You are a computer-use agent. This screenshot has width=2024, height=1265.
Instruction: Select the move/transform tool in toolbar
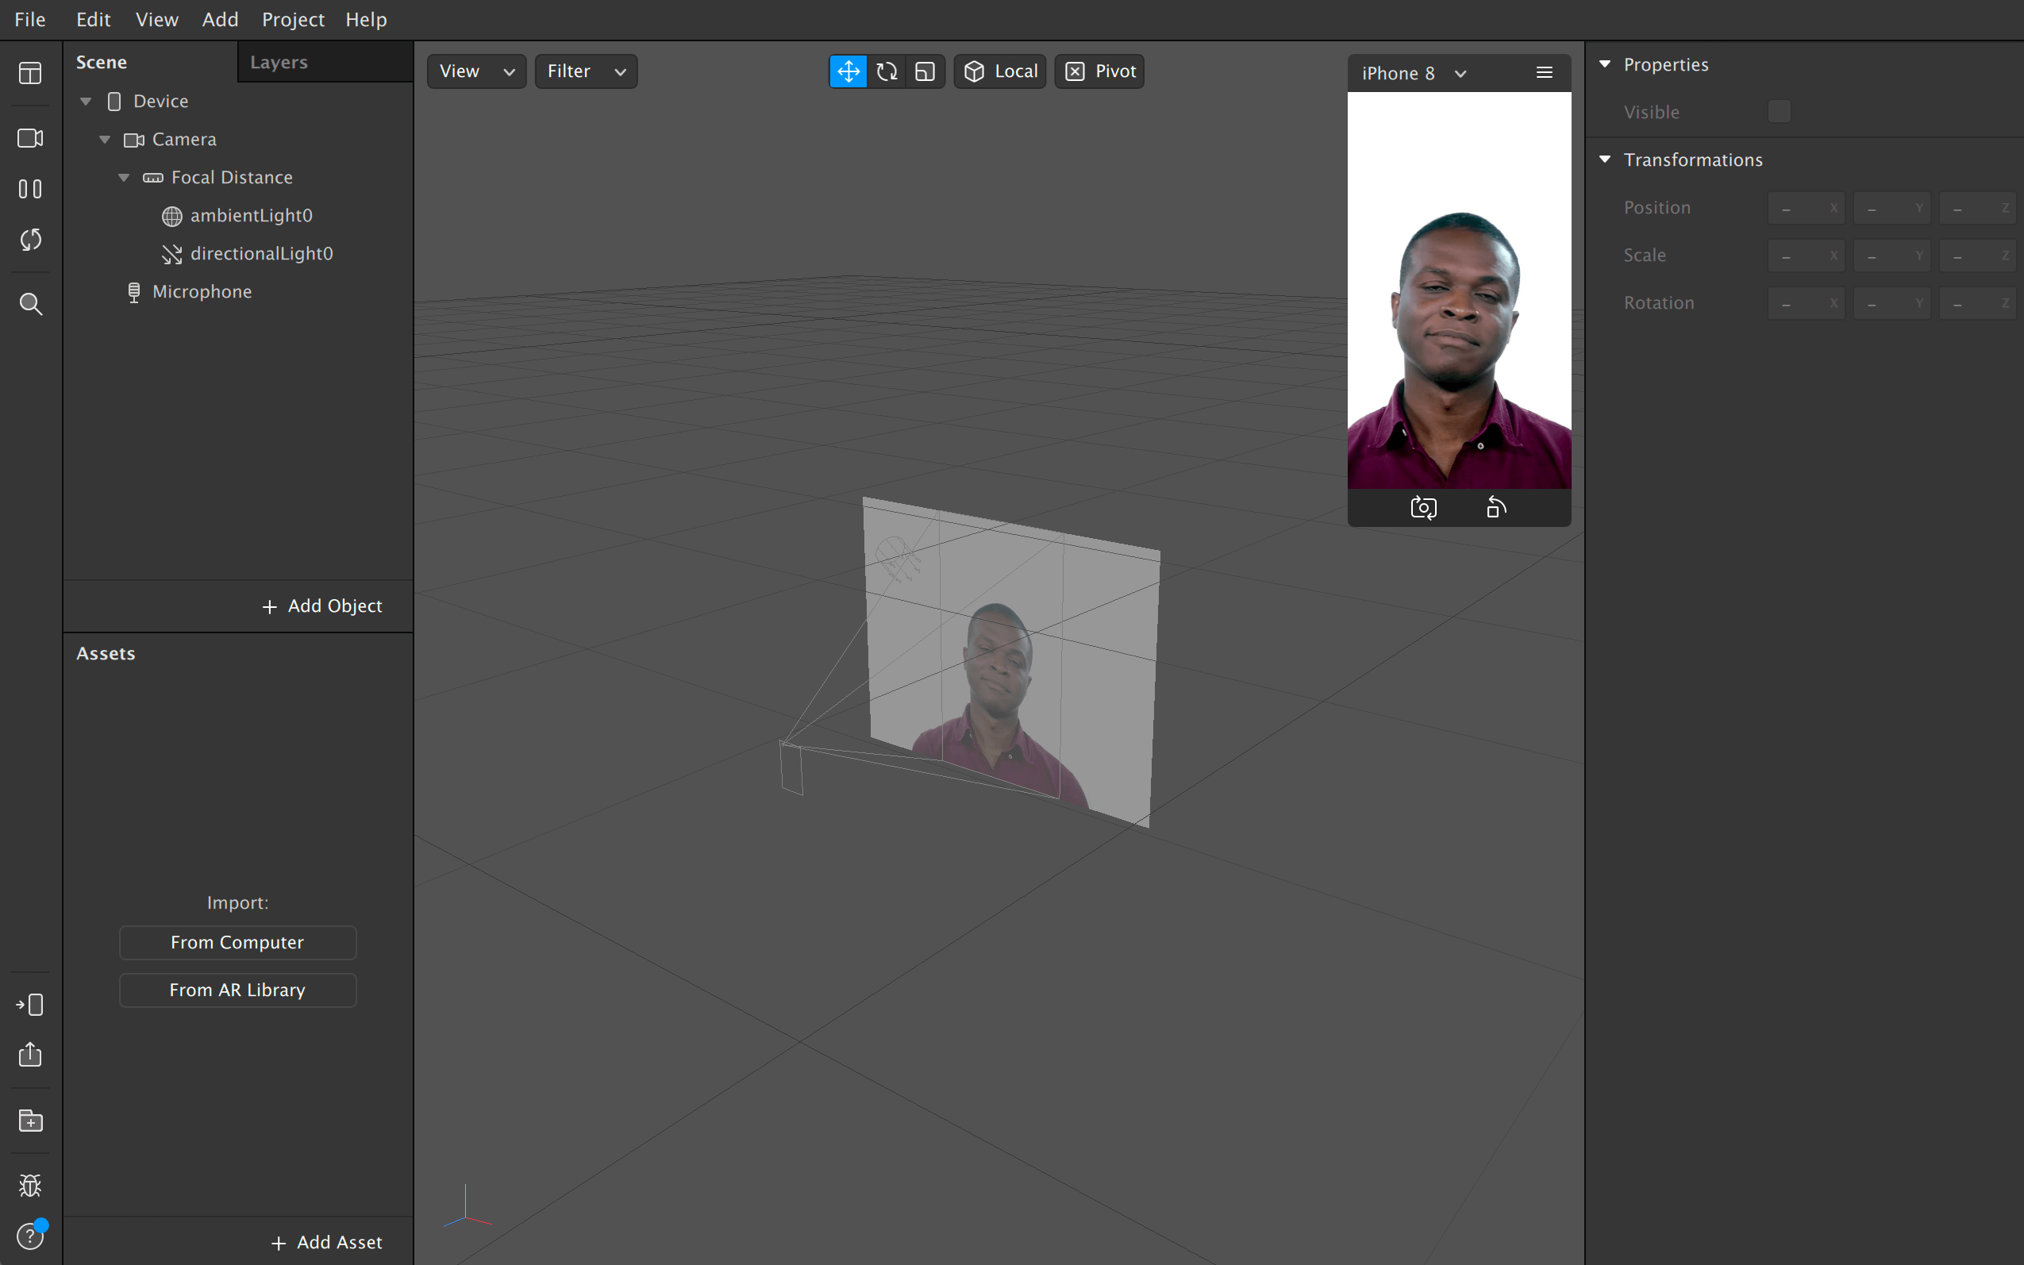847,70
